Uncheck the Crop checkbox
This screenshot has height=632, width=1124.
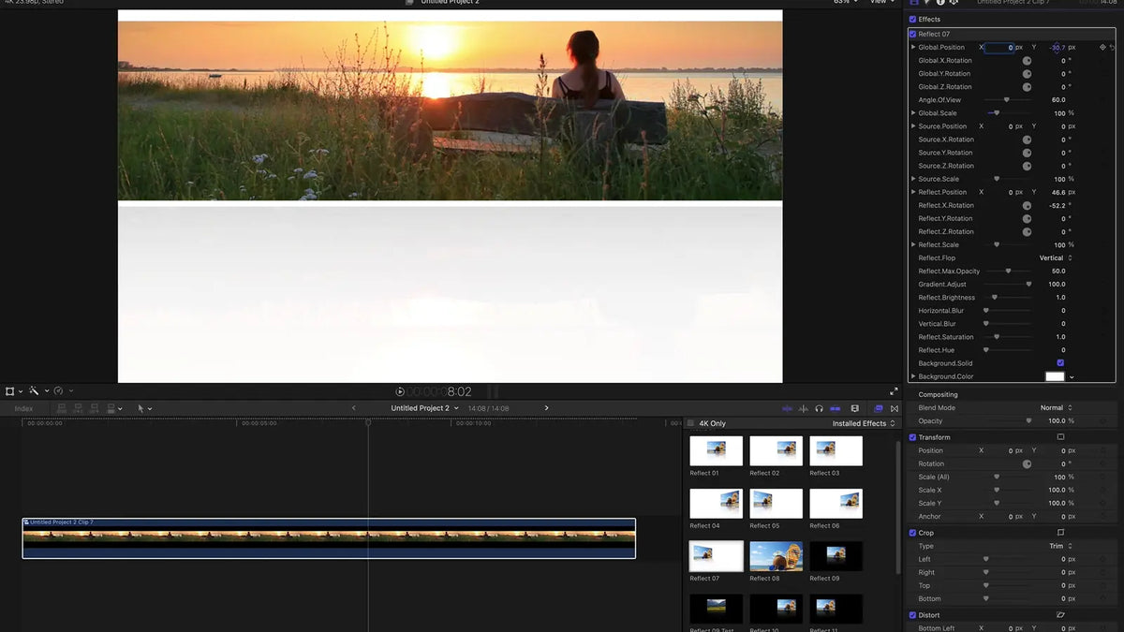[913, 533]
